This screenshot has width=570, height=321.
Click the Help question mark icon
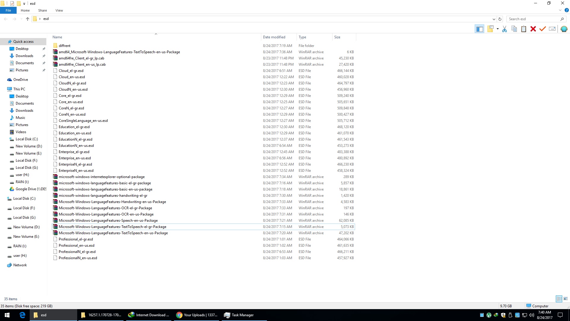coord(566,10)
